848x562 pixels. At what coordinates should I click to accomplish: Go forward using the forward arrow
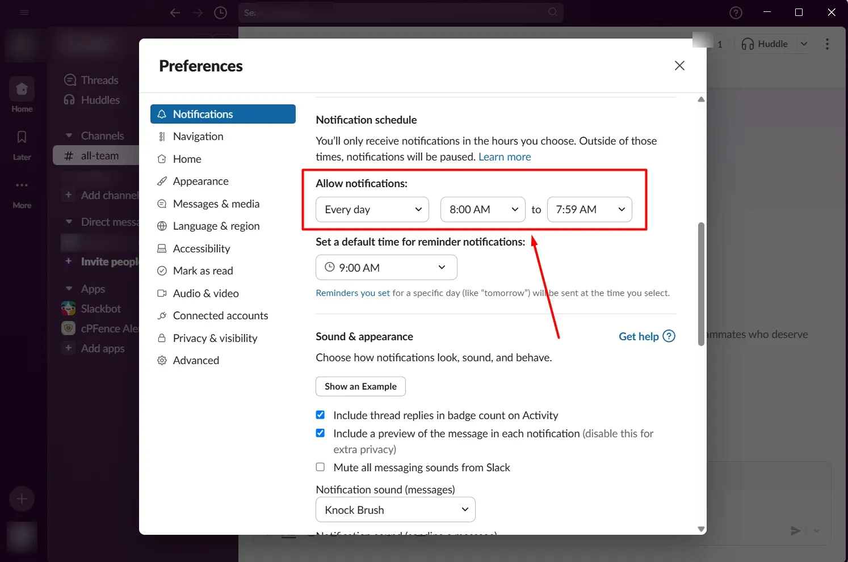pos(198,12)
